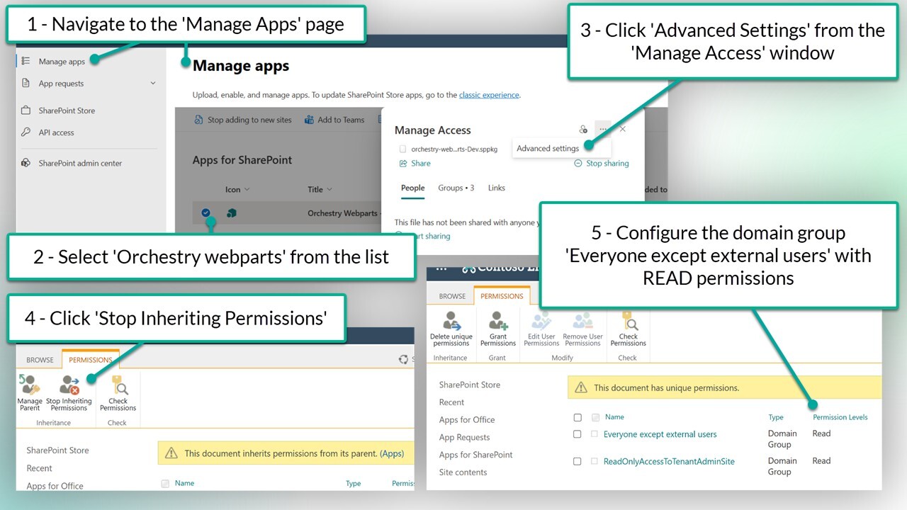The width and height of the screenshot is (907, 510).
Task: Click Delete unique permissions
Action: coord(451,329)
